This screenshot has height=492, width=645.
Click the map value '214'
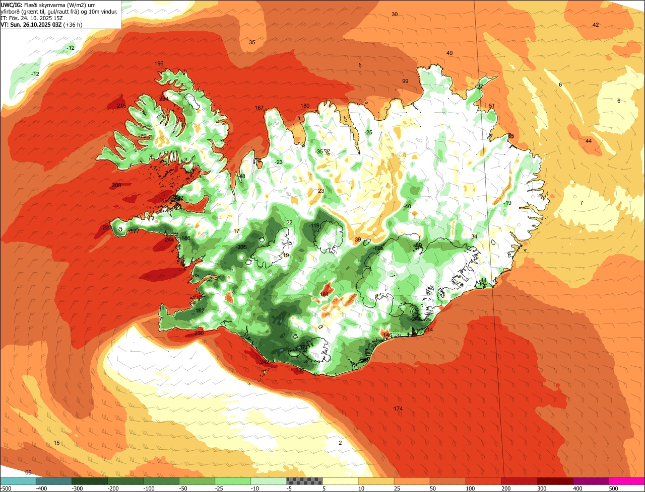pyautogui.click(x=429, y=330)
